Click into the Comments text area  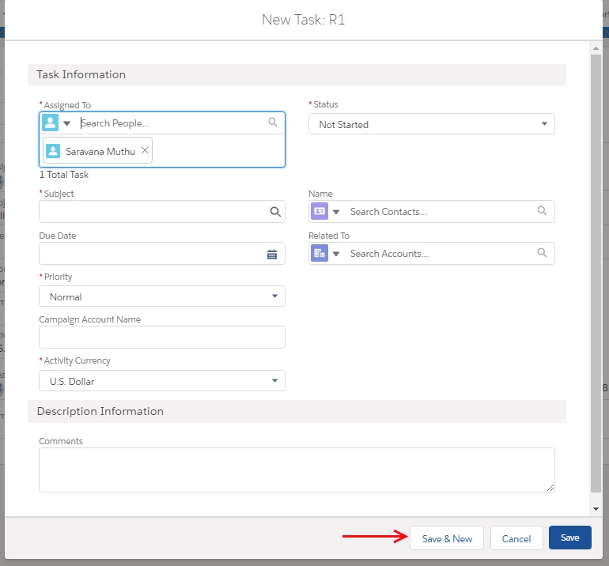point(297,470)
